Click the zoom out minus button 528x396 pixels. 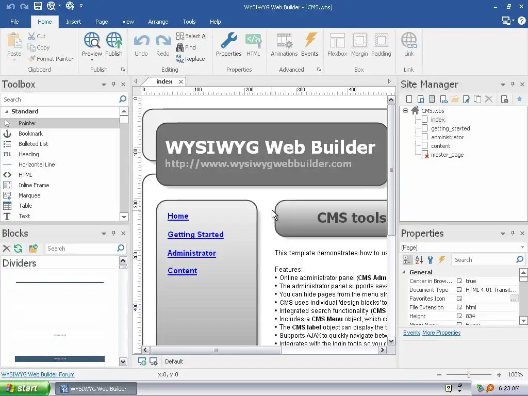click(x=439, y=375)
